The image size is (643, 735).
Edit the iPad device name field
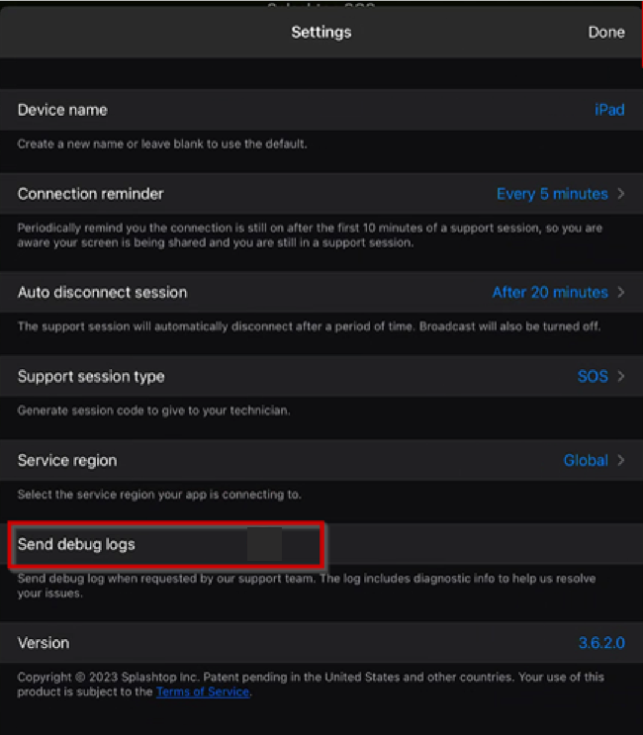coord(609,110)
